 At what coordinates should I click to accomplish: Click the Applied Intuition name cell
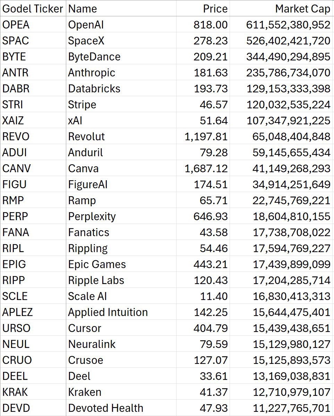tap(108, 312)
